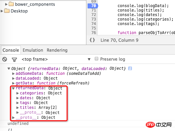The height and width of the screenshot is (131, 175).
Task: Click the pretty print curly braces icon
Action: click(92, 40)
